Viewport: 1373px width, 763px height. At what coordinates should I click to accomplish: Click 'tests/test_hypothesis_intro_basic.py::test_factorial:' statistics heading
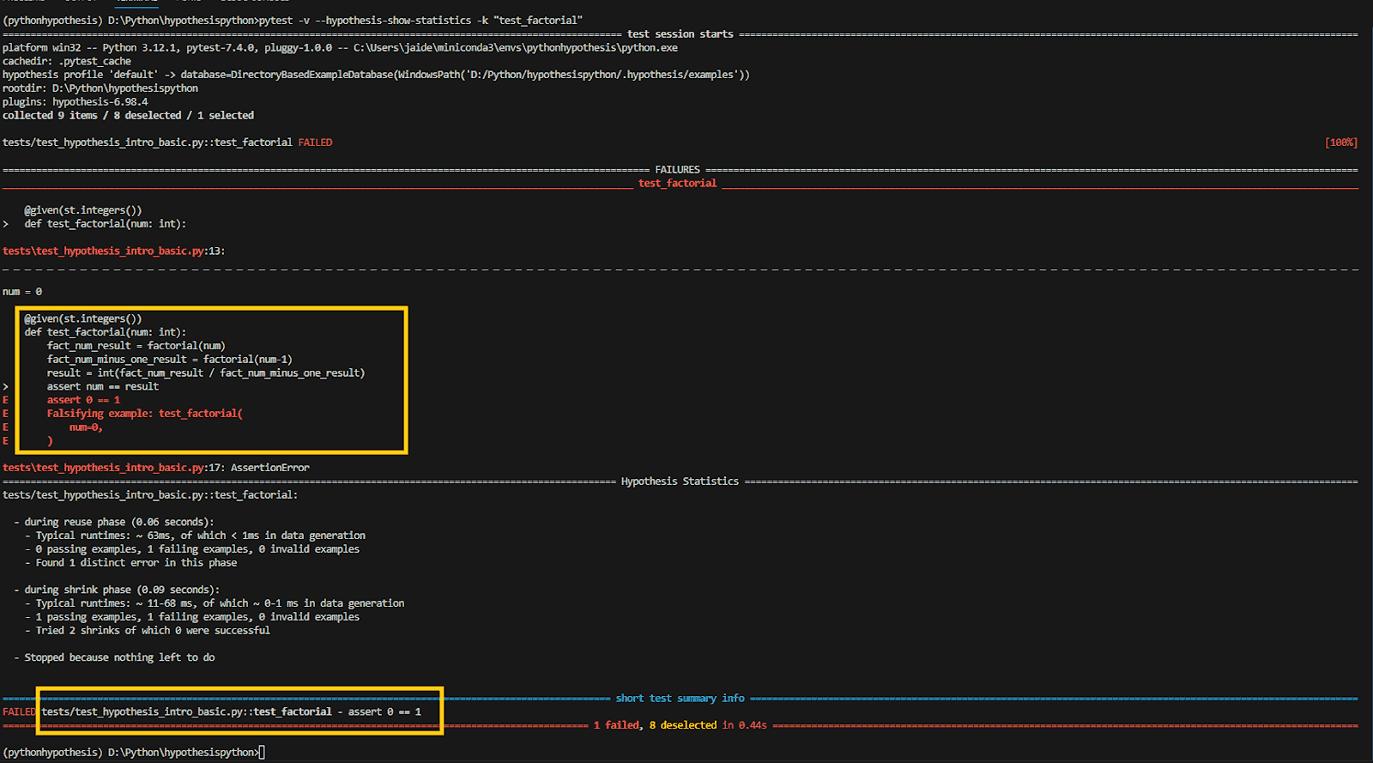pyautogui.click(x=150, y=495)
